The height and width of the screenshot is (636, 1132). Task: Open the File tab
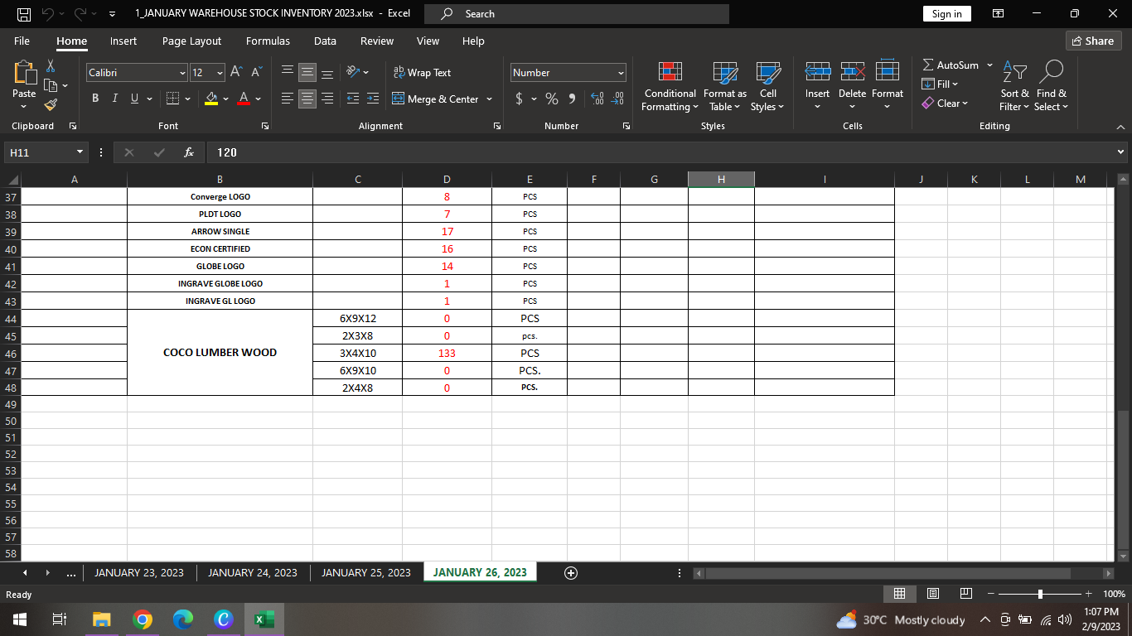point(22,41)
